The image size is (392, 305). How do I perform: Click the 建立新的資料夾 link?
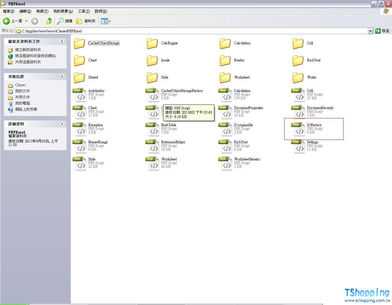click(x=28, y=50)
